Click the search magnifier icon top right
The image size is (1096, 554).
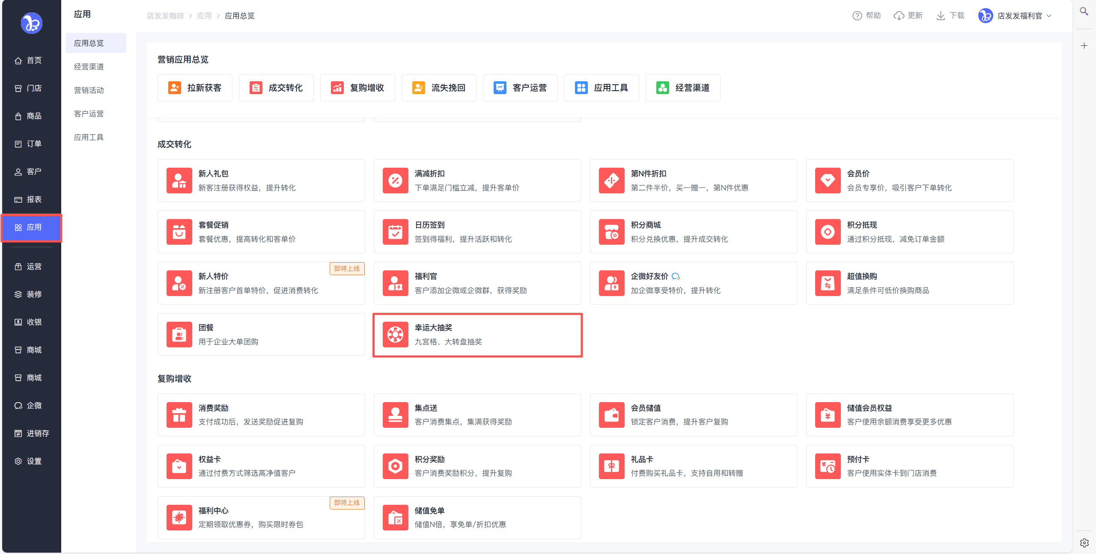click(1084, 12)
